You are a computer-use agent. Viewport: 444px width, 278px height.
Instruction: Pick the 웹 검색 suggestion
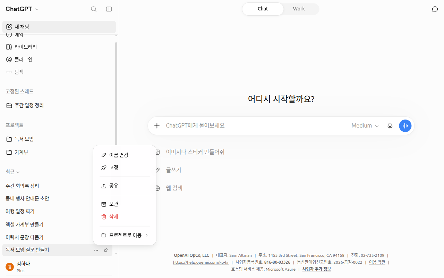coord(174,188)
